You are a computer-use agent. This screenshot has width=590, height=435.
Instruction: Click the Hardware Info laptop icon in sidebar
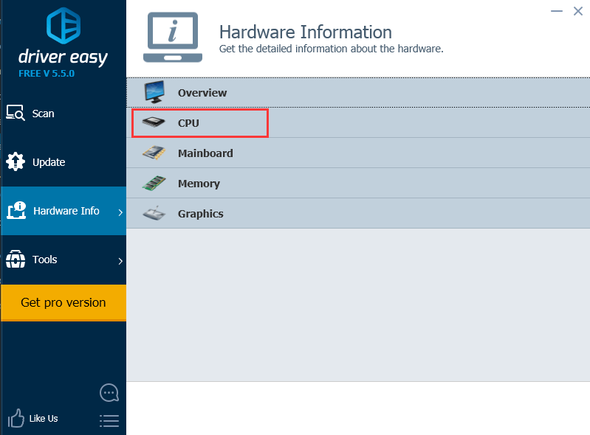[16, 210]
